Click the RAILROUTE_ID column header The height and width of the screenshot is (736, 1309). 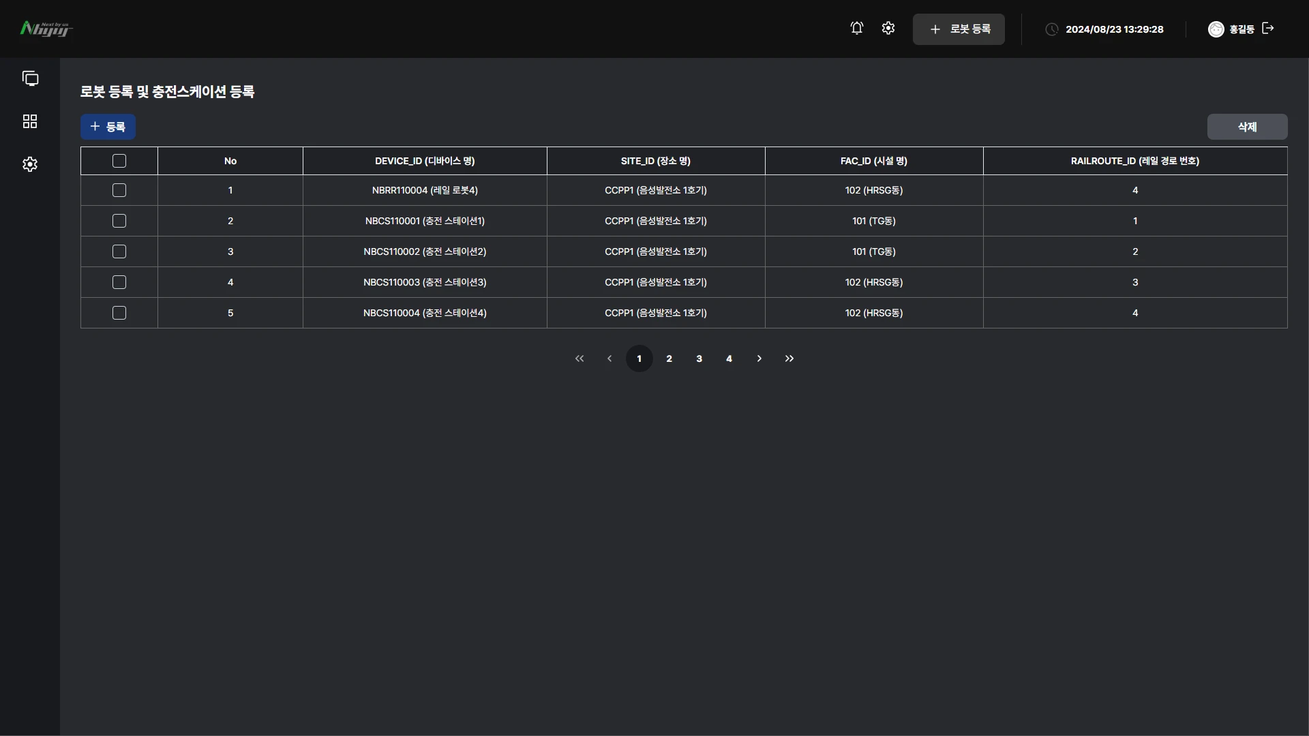(x=1135, y=161)
